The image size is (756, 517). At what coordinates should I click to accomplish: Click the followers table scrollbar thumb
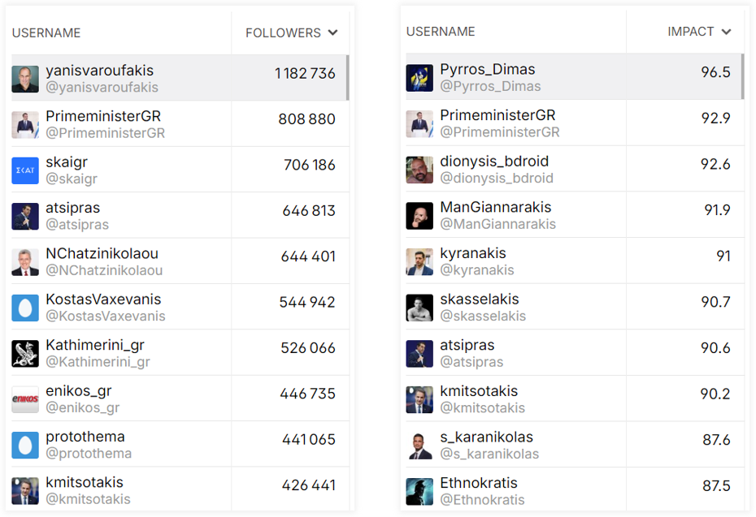point(348,77)
